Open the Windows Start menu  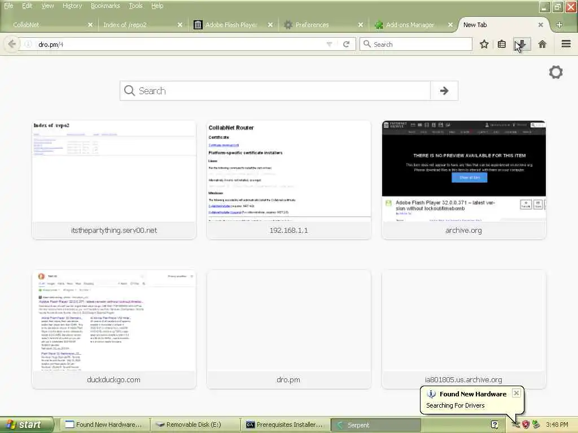(x=27, y=425)
